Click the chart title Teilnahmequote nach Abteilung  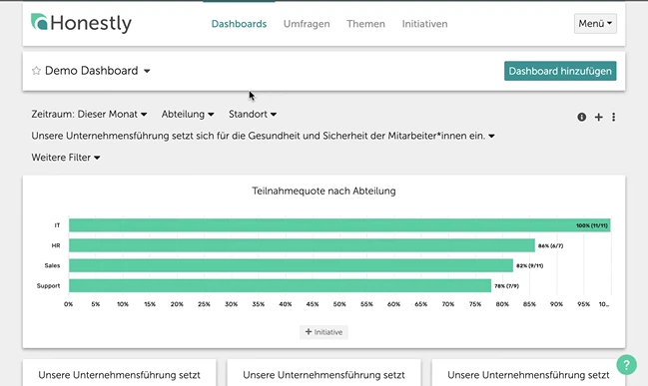point(324,191)
